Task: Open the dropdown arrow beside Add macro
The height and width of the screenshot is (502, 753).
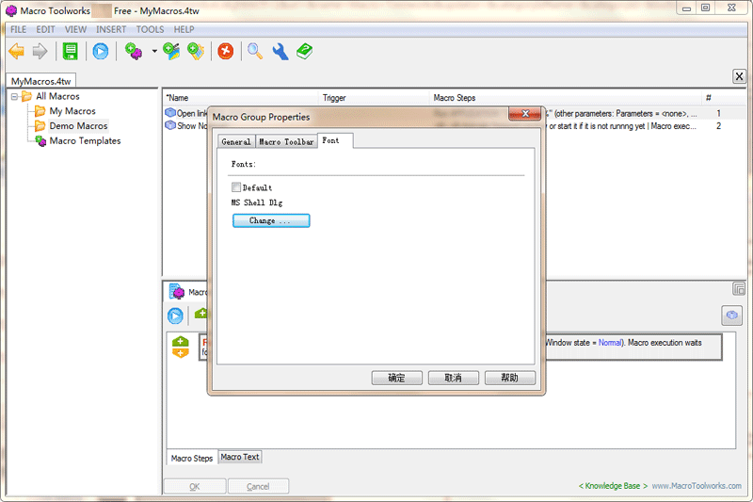Action: click(154, 51)
